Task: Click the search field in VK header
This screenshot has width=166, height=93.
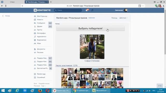Action: click(68, 10)
